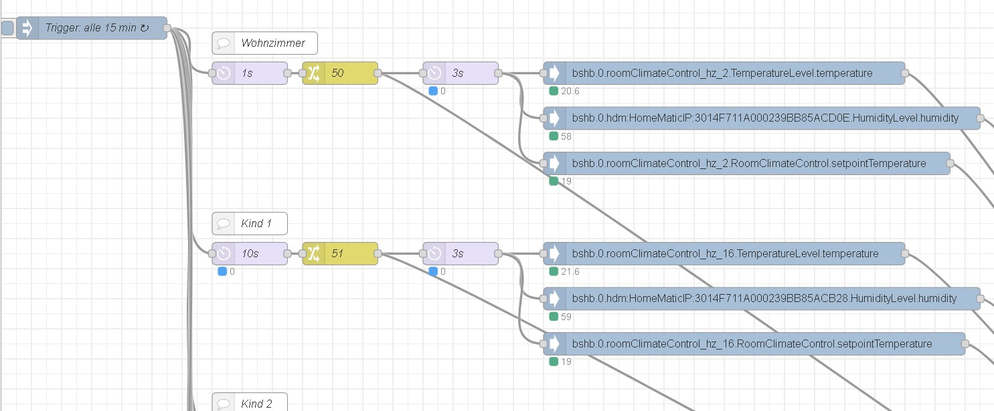The height and width of the screenshot is (411, 994).
Task: Select the humidity node ending in 85ACD0E
Action: point(762,118)
